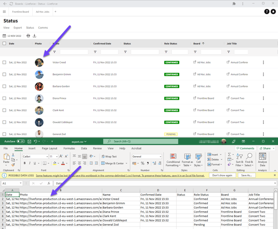
Task: Open Find & Select in Editing
Action: point(249,160)
